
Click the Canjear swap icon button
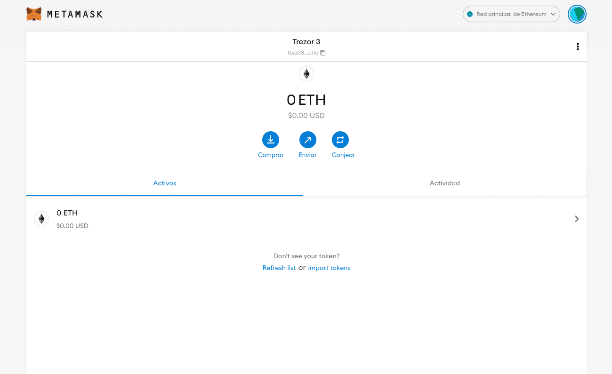340,140
